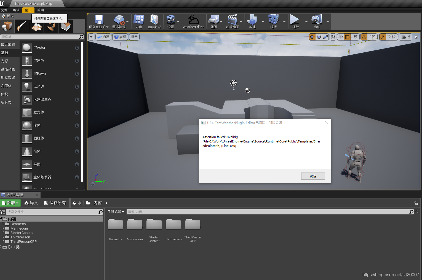Select the rotate gizmo tool
422x280 pixels.
(x=319, y=37)
